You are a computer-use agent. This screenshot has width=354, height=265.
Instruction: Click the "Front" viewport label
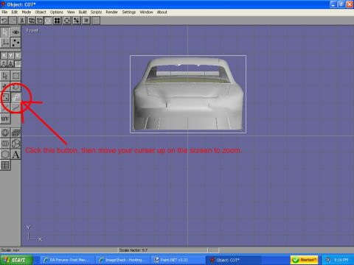coord(32,30)
